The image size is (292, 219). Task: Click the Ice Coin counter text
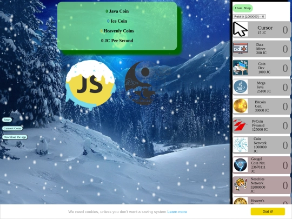point(117,21)
